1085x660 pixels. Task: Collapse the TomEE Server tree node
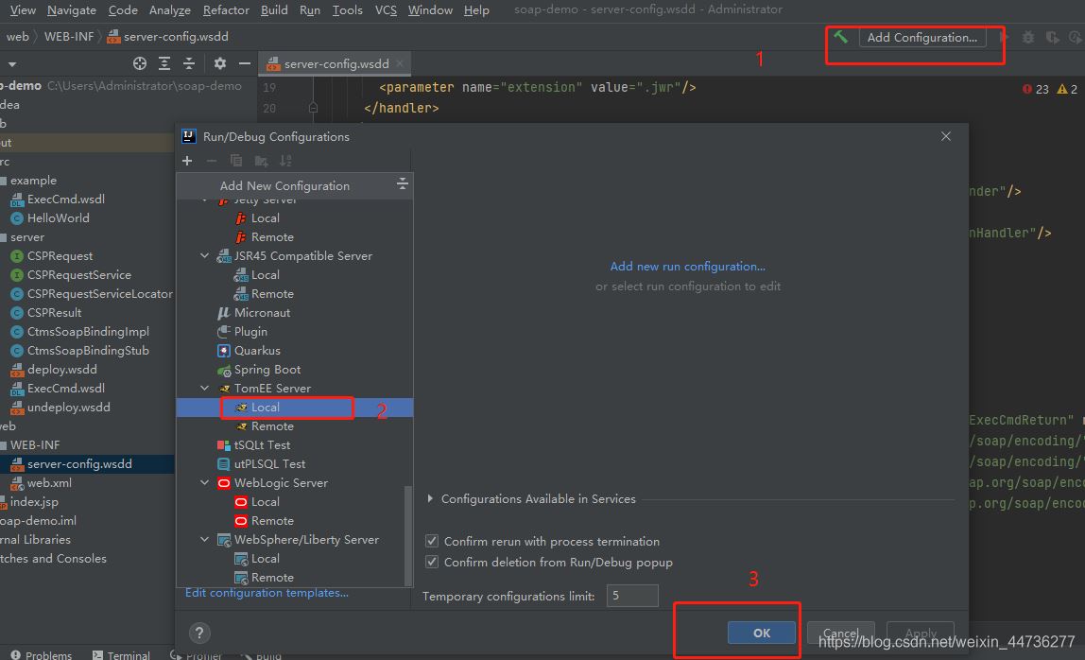(205, 389)
